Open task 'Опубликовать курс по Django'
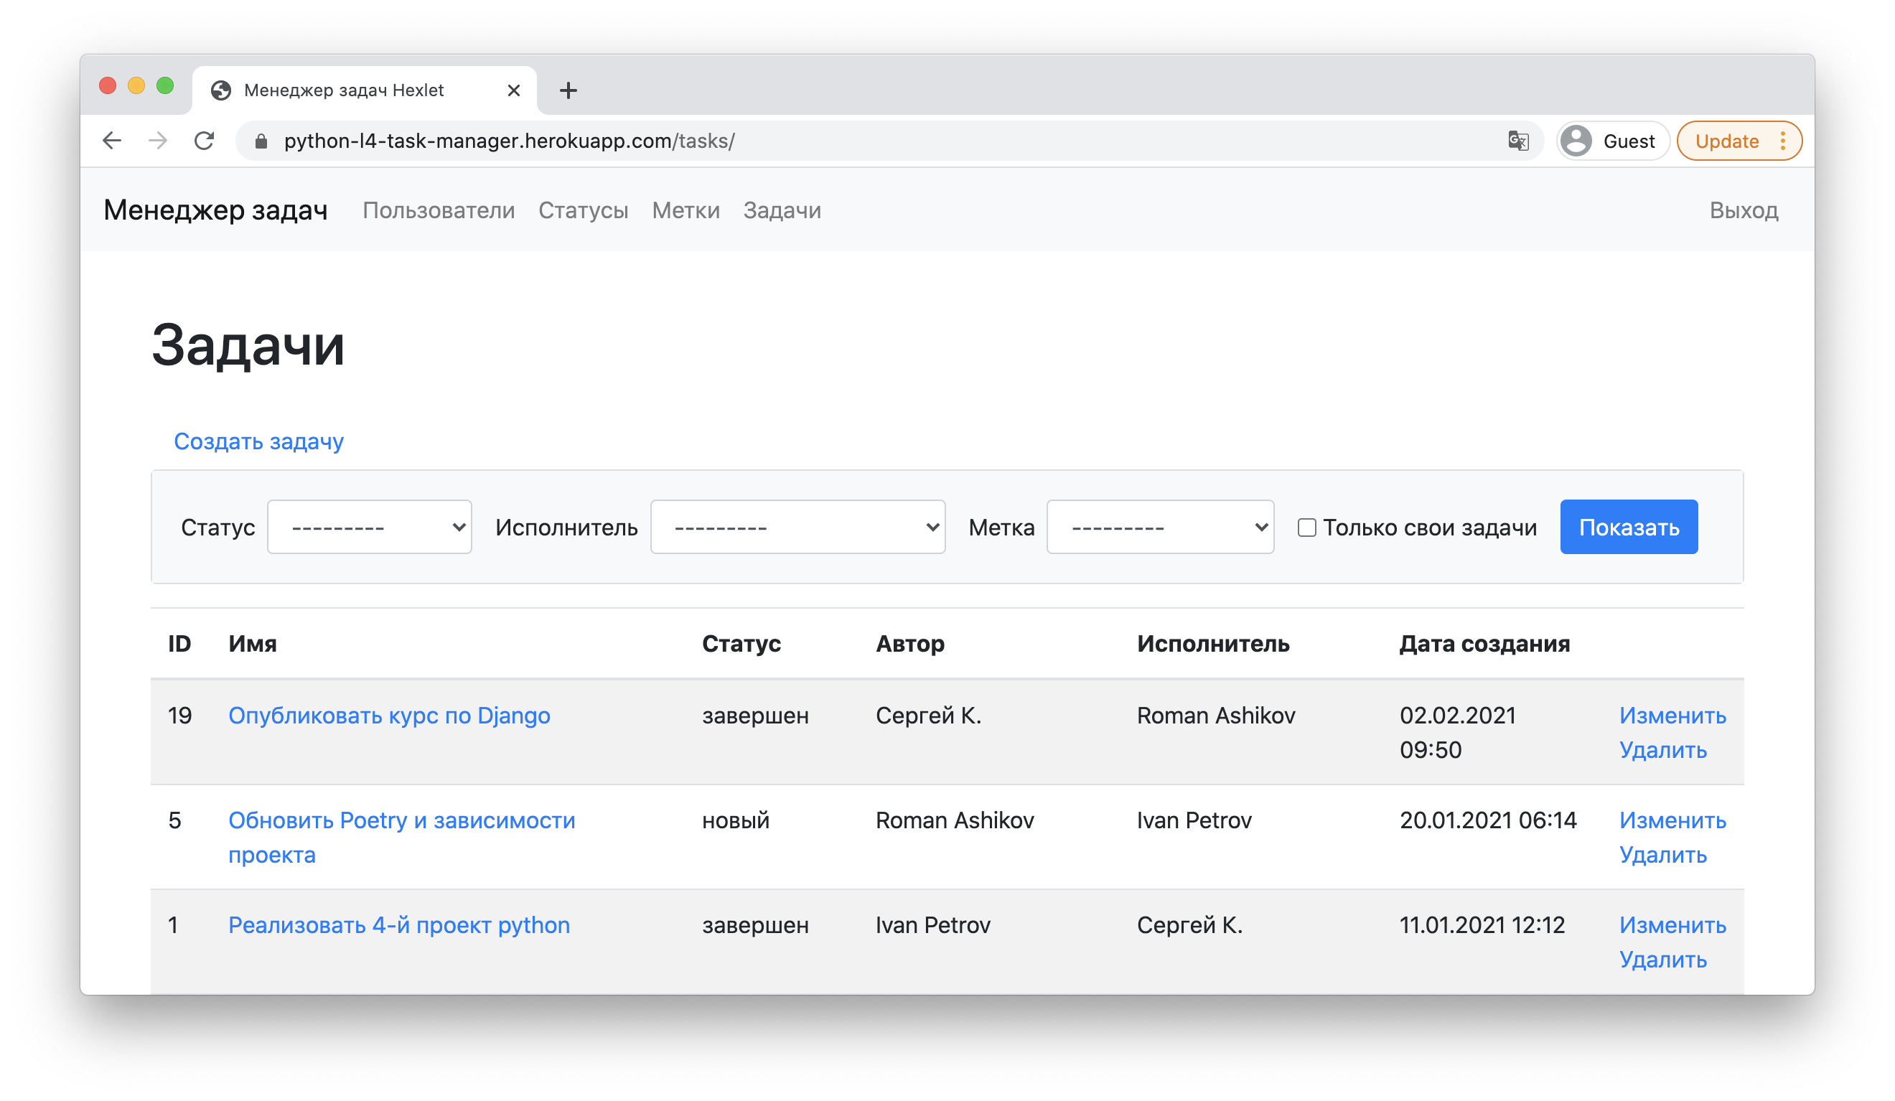This screenshot has height=1101, width=1895. point(389,715)
